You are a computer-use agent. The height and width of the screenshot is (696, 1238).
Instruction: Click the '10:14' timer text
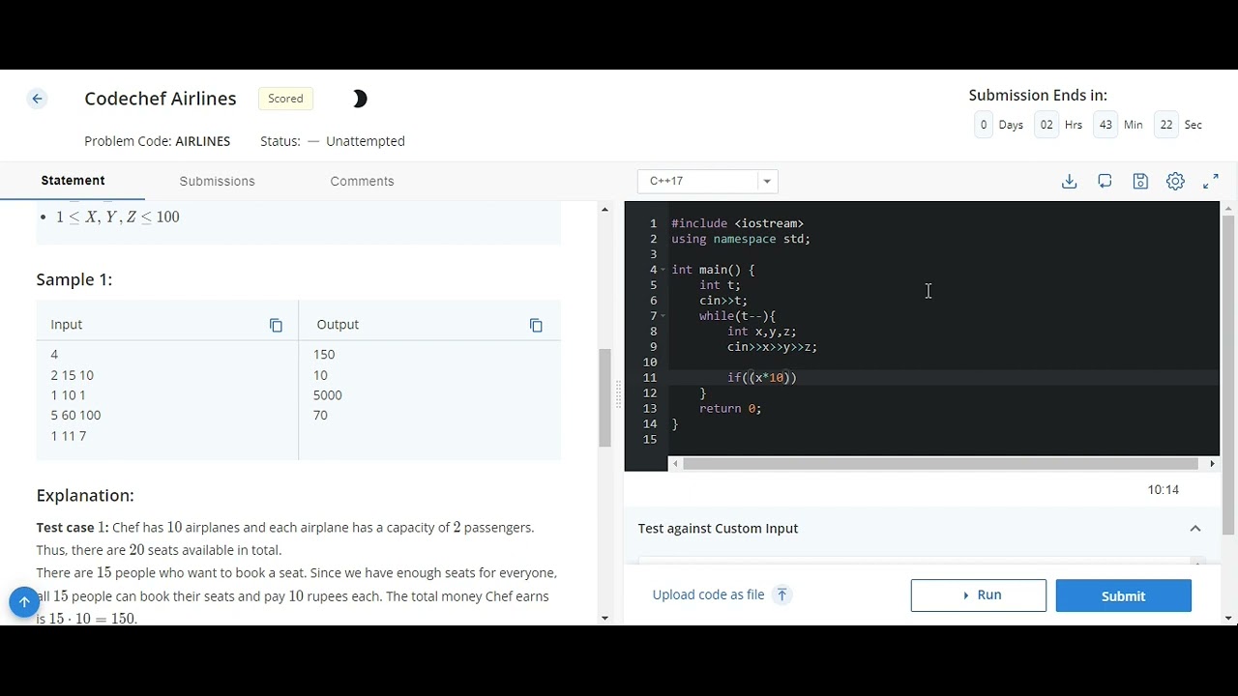pyautogui.click(x=1164, y=490)
